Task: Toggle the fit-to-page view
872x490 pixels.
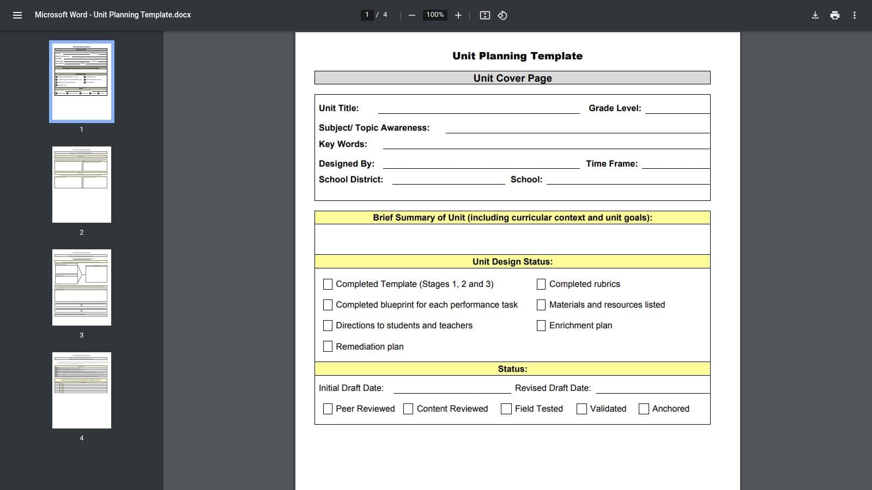Action: (x=485, y=15)
